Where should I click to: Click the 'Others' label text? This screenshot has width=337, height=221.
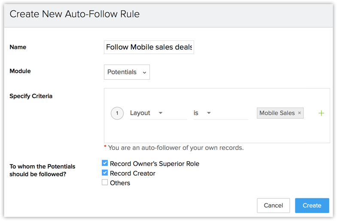120,183
